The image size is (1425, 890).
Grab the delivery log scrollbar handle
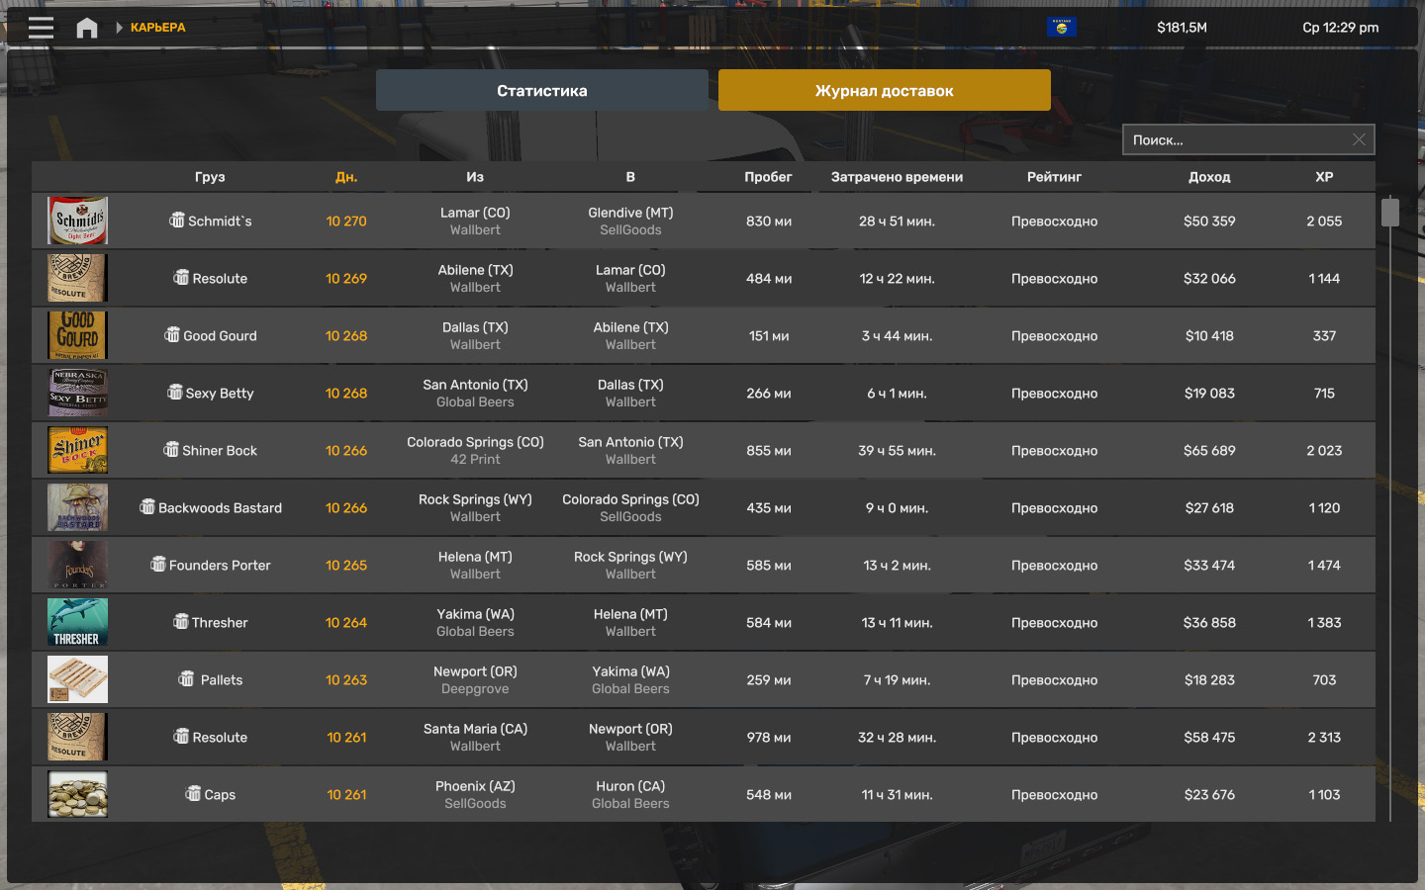[x=1390, y=212]
